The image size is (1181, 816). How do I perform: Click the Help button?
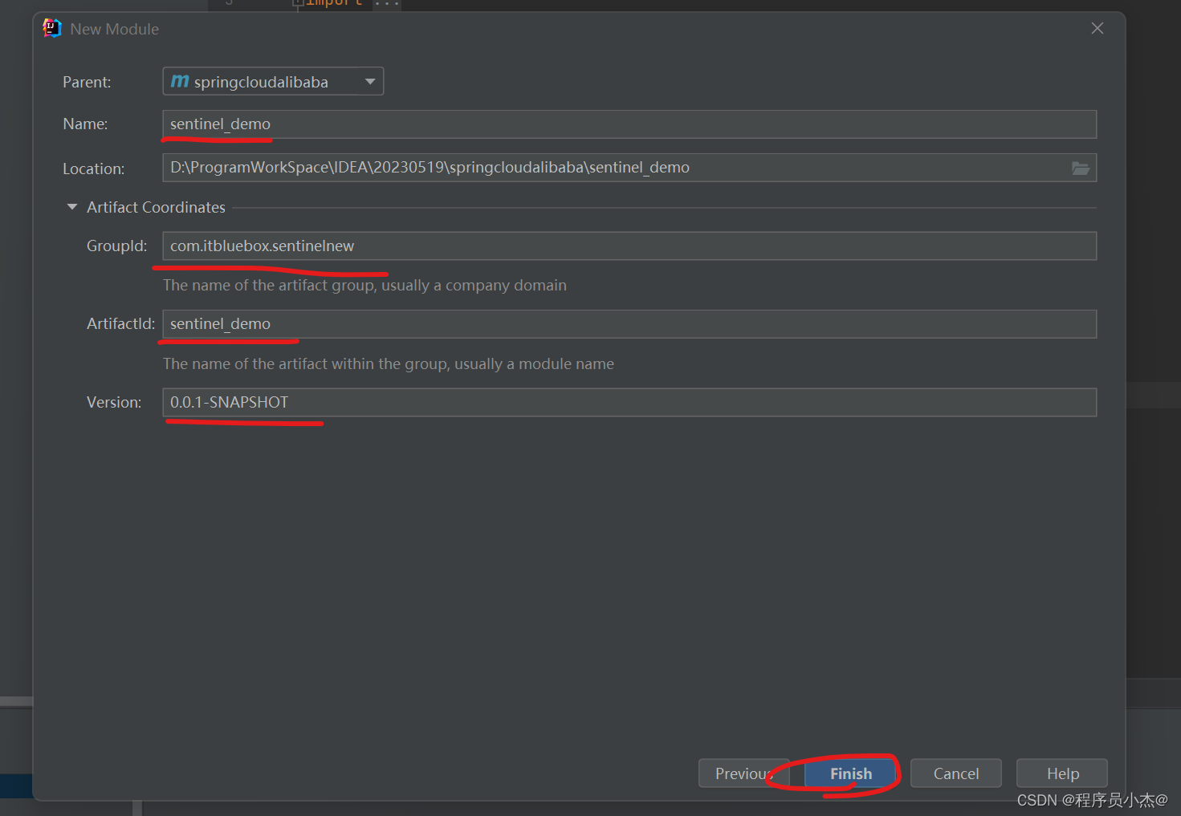(x=1062, y=773)
